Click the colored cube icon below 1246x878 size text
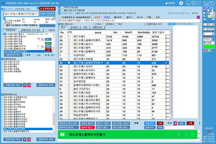 tap(209, 131)
